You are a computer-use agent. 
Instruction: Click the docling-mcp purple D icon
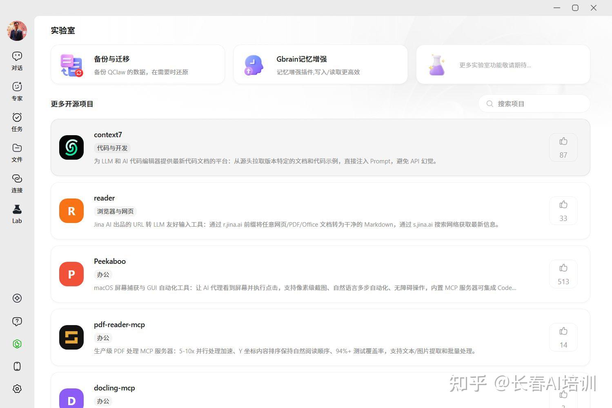71,398
